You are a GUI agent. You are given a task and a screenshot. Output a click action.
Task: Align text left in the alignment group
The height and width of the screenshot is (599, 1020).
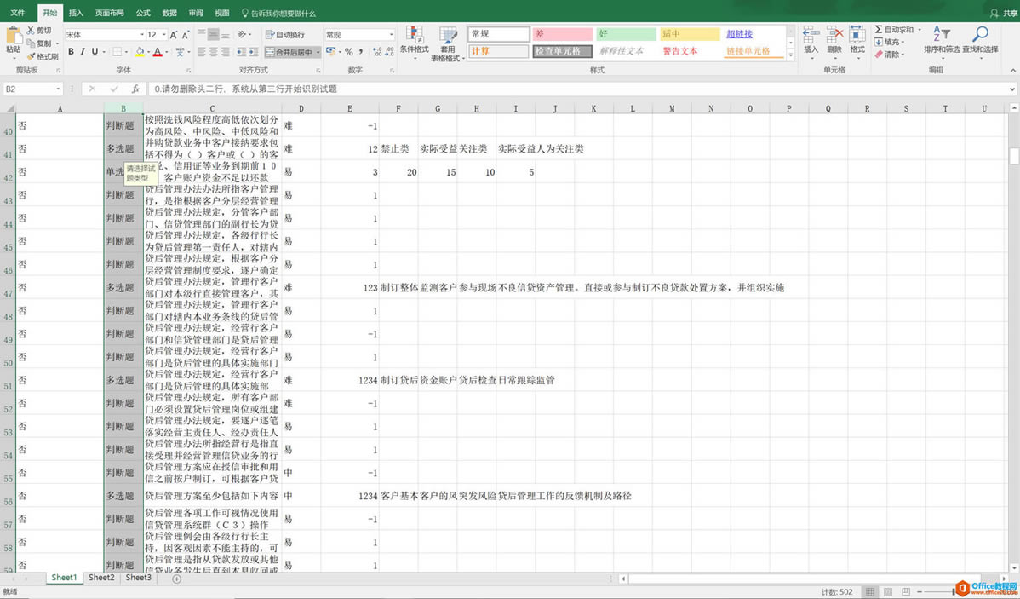coord(202,51)
